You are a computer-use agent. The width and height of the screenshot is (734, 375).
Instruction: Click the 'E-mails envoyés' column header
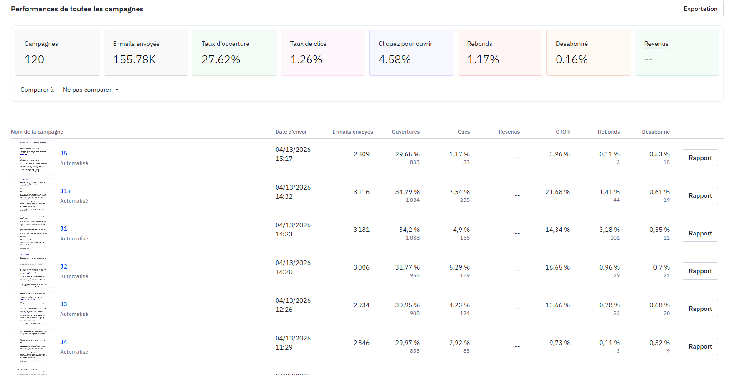click(353, 132)
